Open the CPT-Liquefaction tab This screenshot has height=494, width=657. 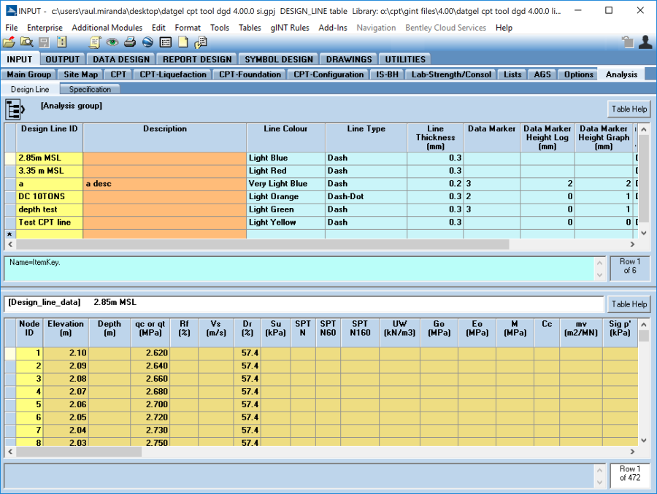[173, 74]
